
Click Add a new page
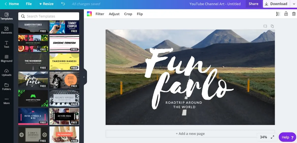click(x=190, y=134)
